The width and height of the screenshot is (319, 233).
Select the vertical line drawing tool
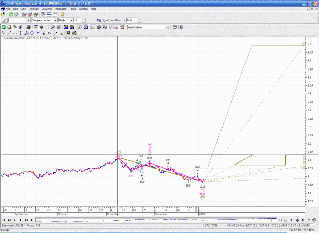[x=20, y=33]
